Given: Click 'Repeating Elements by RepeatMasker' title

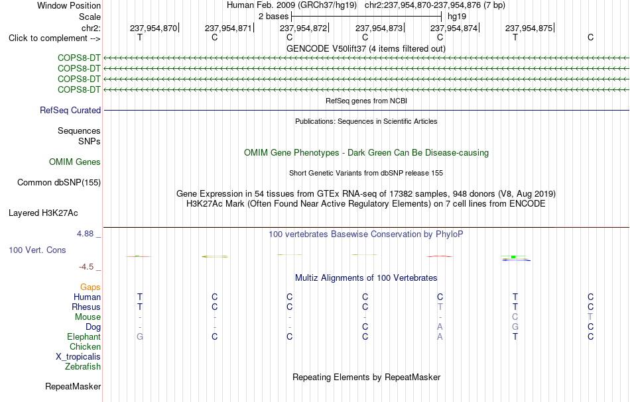Looking at the screenshot, I should pyautogui.click(x=366, y=377).
